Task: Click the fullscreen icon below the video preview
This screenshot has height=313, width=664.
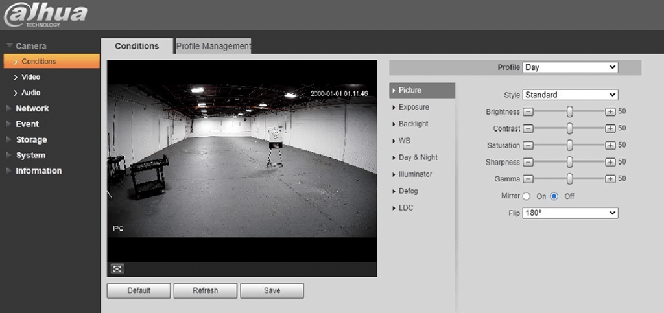Action: pyautogui.click(x=117, y=268)
